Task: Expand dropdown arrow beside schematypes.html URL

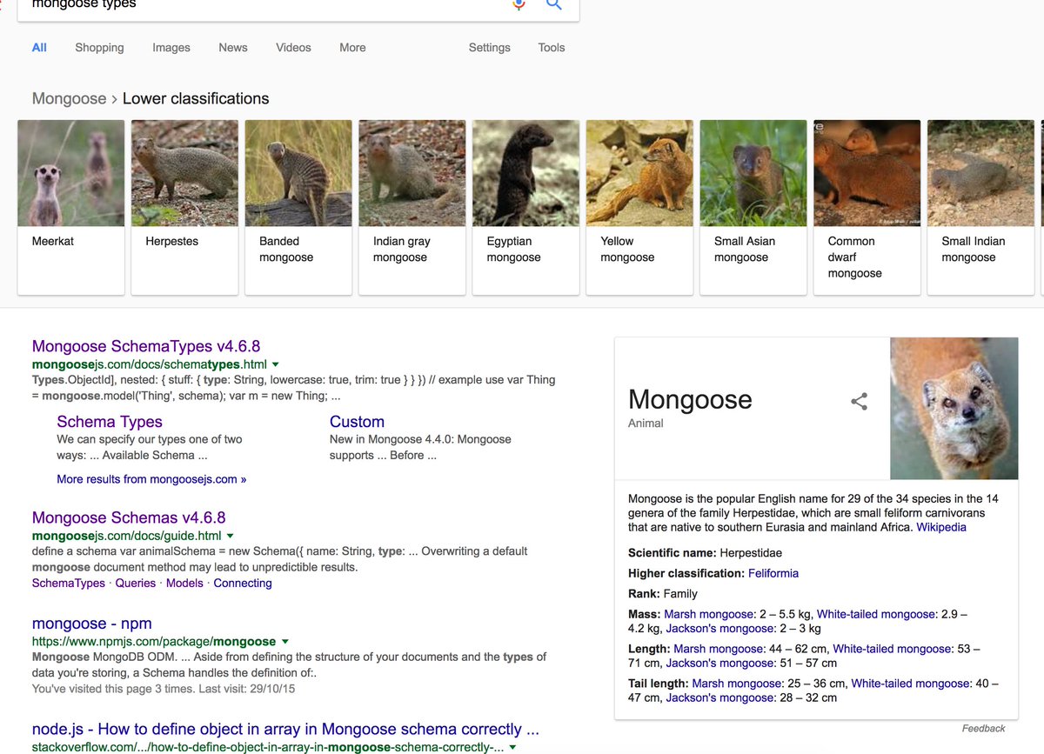Action: click(276, 364)
